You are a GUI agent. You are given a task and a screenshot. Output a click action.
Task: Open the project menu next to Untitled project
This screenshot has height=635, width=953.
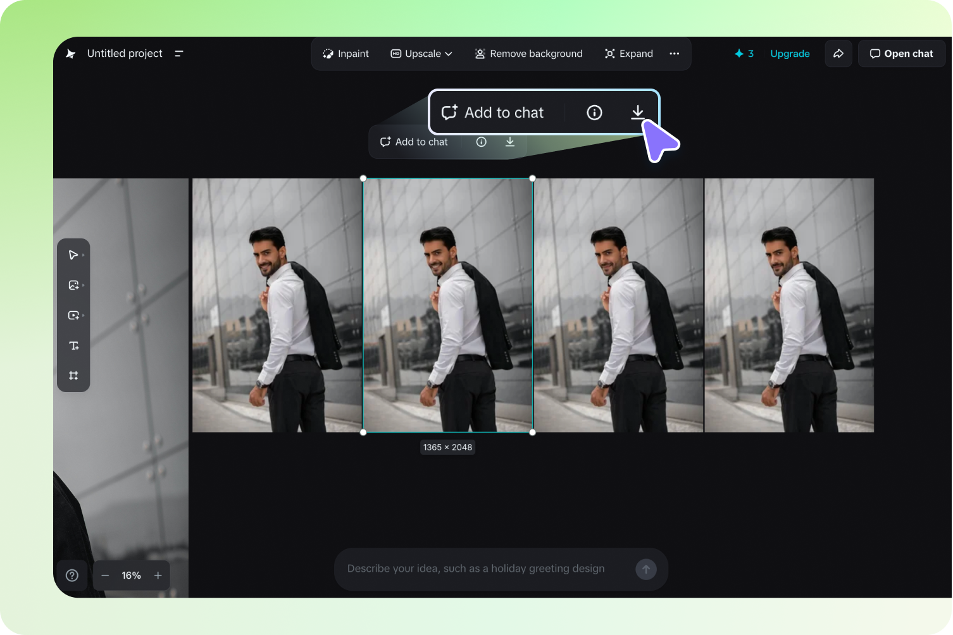179,54
